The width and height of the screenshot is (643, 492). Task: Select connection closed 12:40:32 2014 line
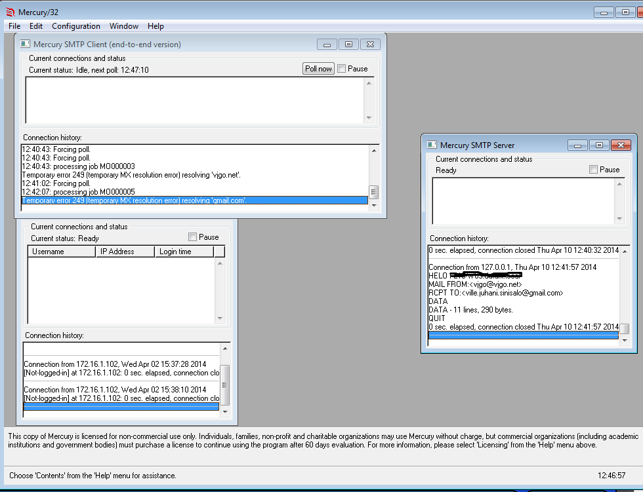(x=524, y=250)
